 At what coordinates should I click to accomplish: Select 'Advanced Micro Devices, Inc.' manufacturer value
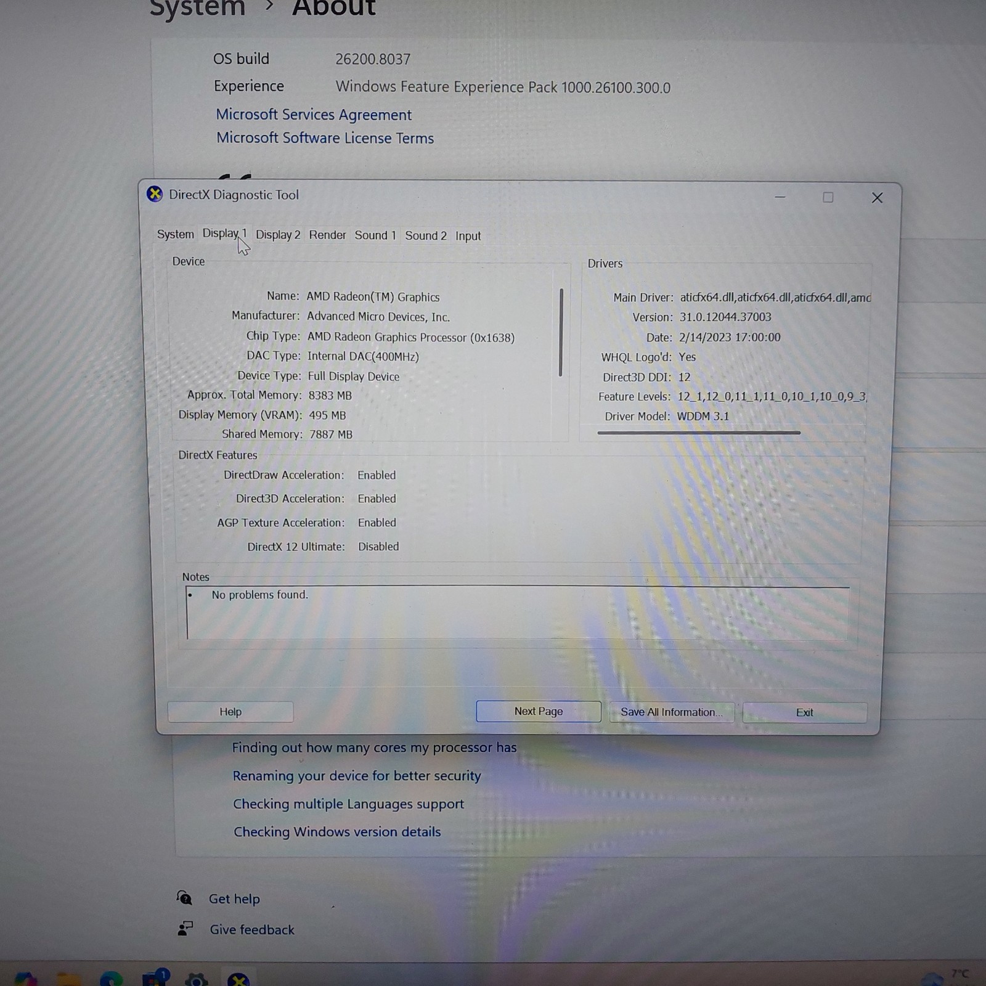[378, 317]
